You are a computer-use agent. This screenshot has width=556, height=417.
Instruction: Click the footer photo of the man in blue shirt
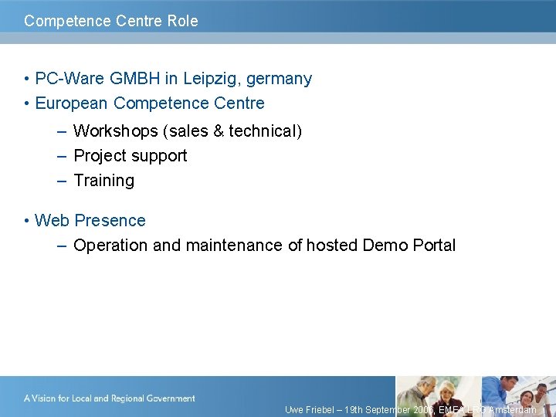point(519,396)
